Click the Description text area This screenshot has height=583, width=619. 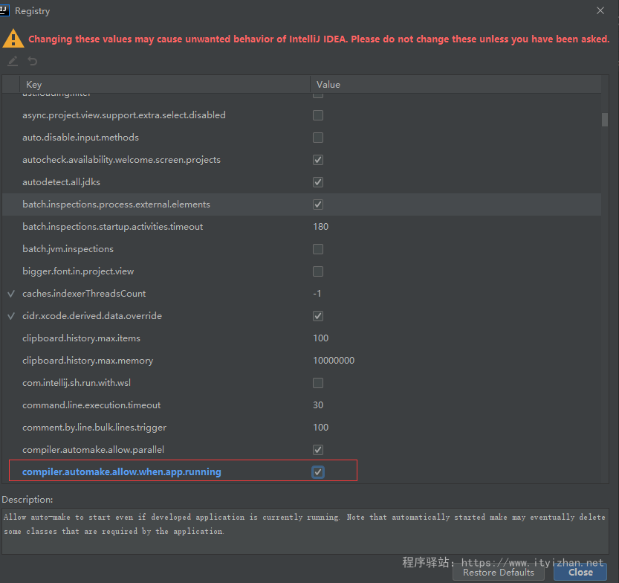[x=305, y=531]
